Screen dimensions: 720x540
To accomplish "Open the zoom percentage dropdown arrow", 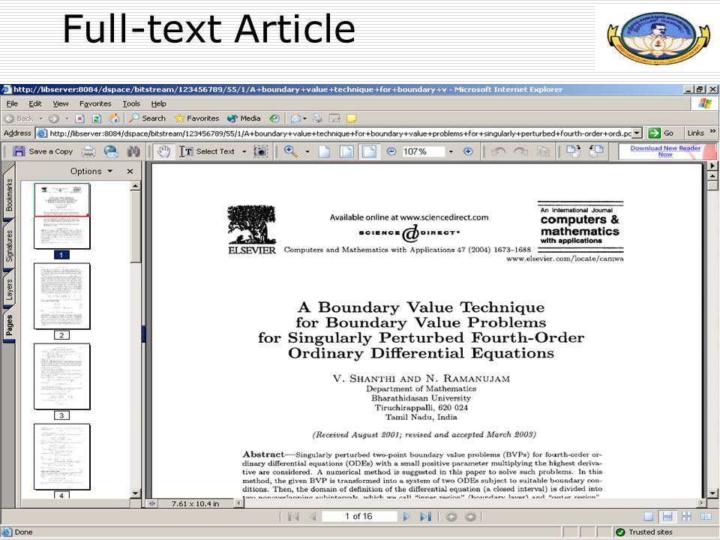I will (x=451, y=151).
